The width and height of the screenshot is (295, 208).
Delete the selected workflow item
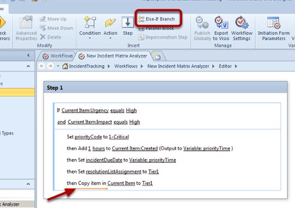pos(51,37)
